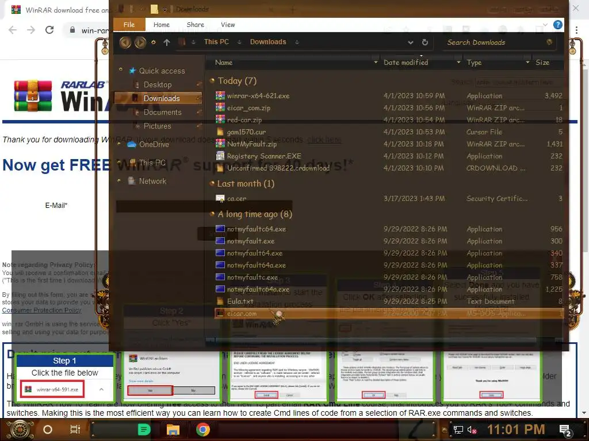Image resolution: width=589 pixels, height=441 pixels.
Task: Collapse the A long time ago (8) group
Action: point(212,214)
